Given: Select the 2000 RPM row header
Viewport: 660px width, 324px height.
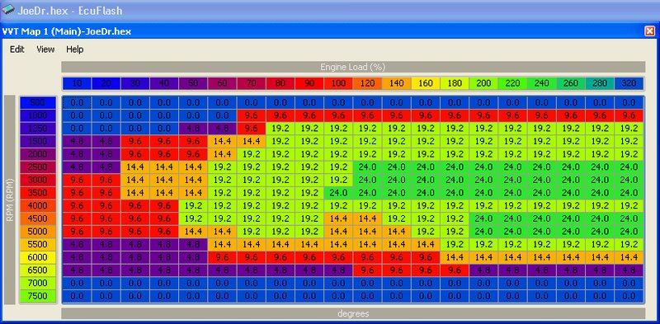Looking at the screenshot, I should (37, 154).
